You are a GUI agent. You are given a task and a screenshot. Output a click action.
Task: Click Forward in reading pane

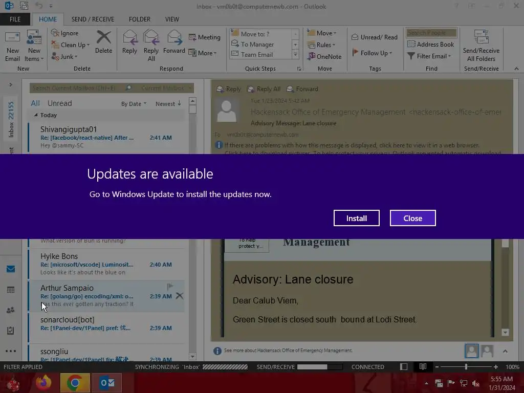pos(302,89)
